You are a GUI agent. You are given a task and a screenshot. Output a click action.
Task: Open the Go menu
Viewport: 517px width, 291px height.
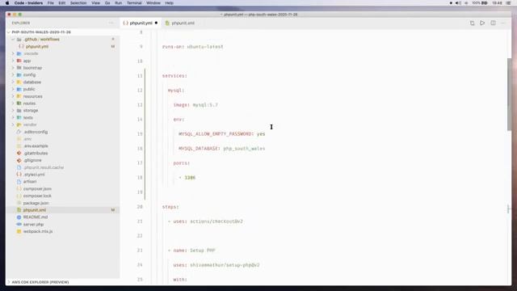click(107, 3)
